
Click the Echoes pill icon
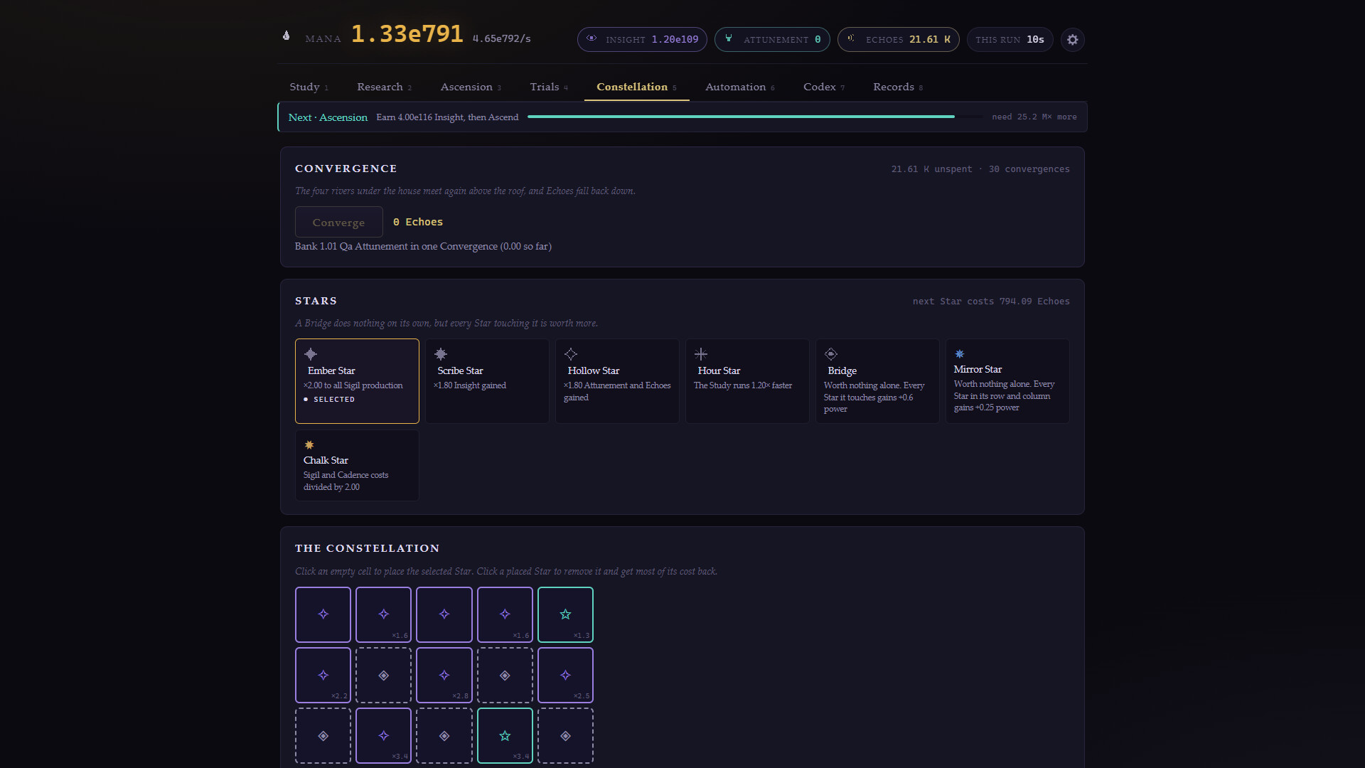coord(851,38)
